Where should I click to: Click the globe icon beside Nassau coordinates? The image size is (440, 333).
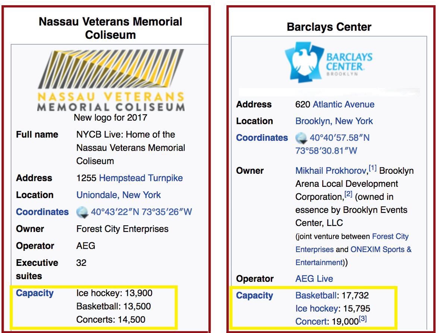pos(82,213)
